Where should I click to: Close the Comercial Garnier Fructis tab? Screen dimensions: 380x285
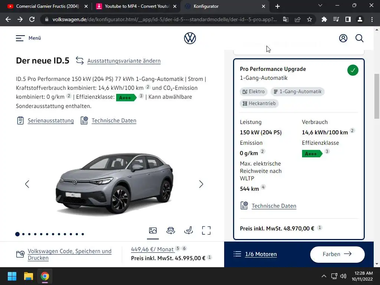pos(86,6)
